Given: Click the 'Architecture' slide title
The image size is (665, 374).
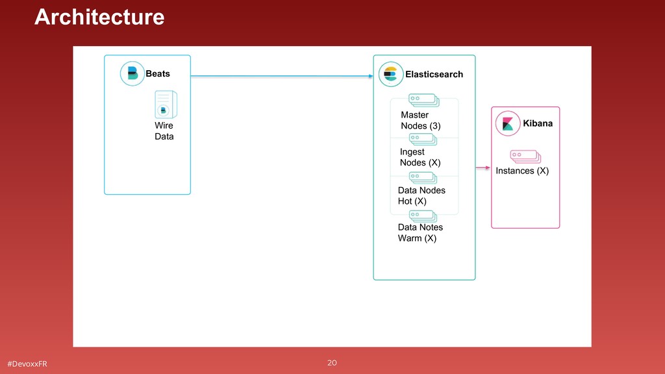Looking at the screenshot, I should tap(99, 18).
